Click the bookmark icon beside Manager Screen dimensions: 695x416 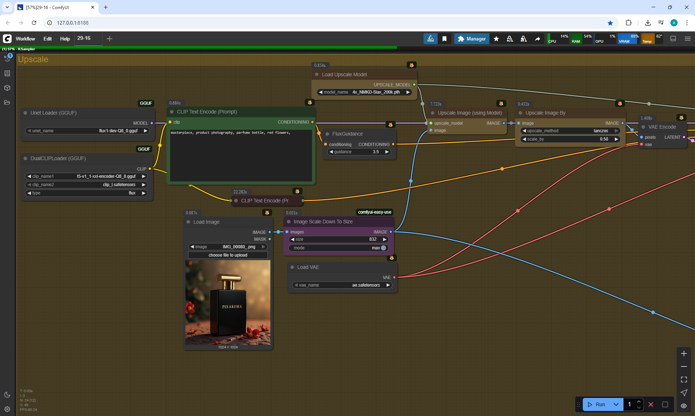pyautogui.click(x=445, y=39)
